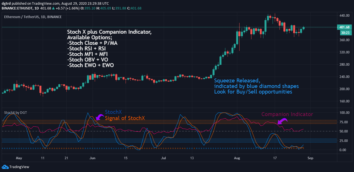The height and width of the screenshot is (172, 354).
Task: Click the 25.00 indicator scale label
Action: 344,141
